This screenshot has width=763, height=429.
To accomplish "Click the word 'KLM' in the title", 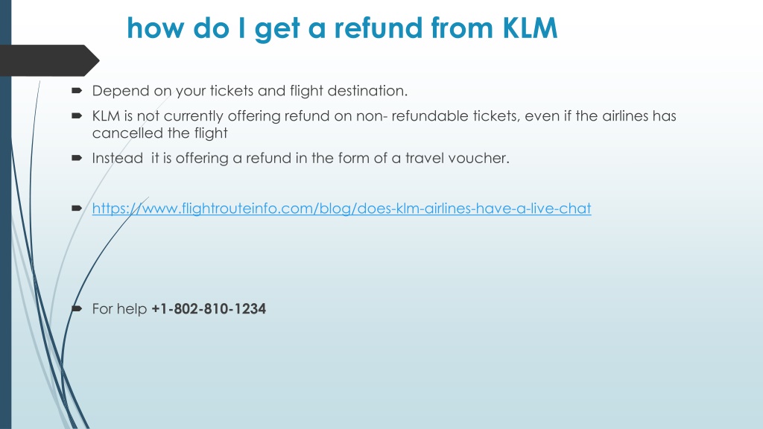I will pyautogui.click(x=530, y=28).
